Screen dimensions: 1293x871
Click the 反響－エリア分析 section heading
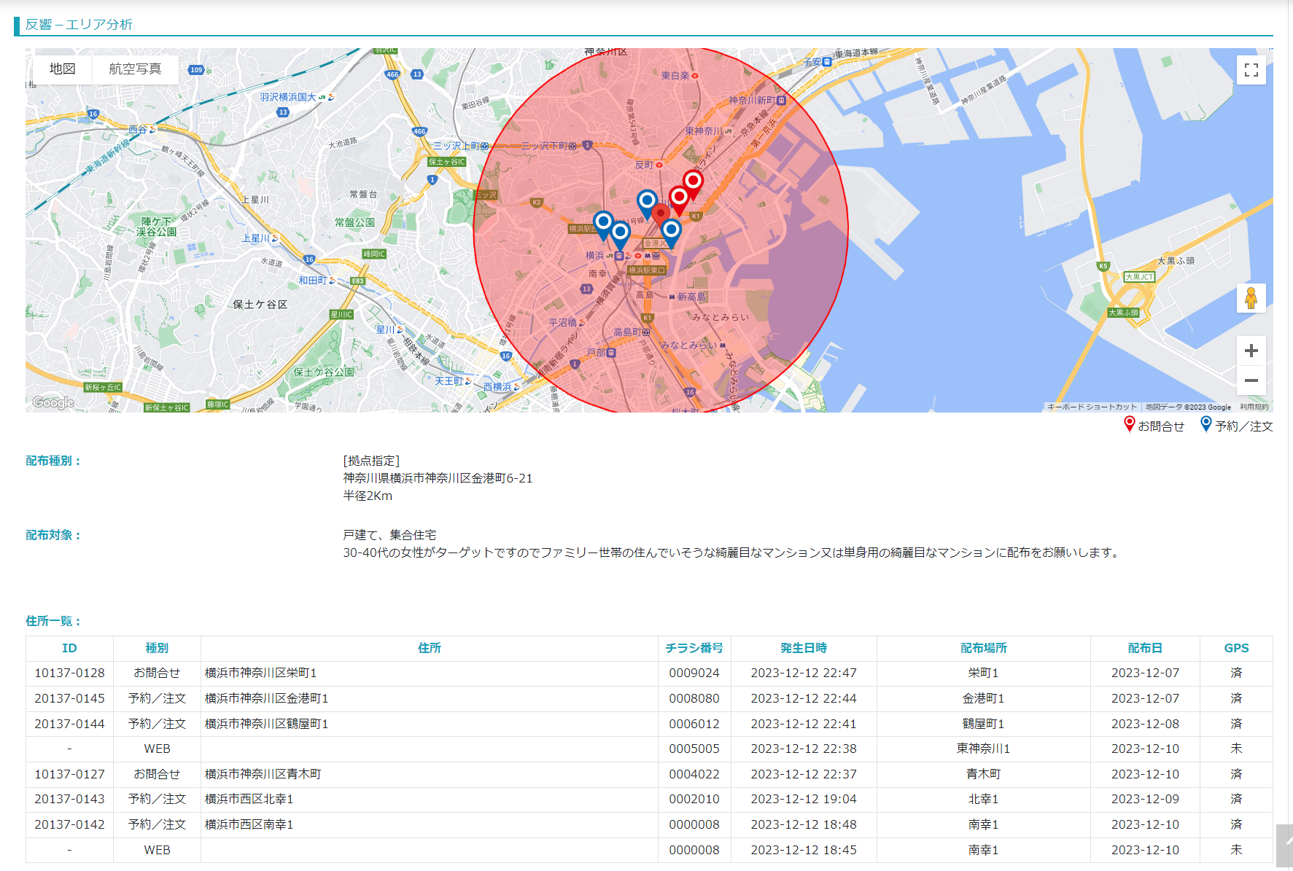[79, 25]
